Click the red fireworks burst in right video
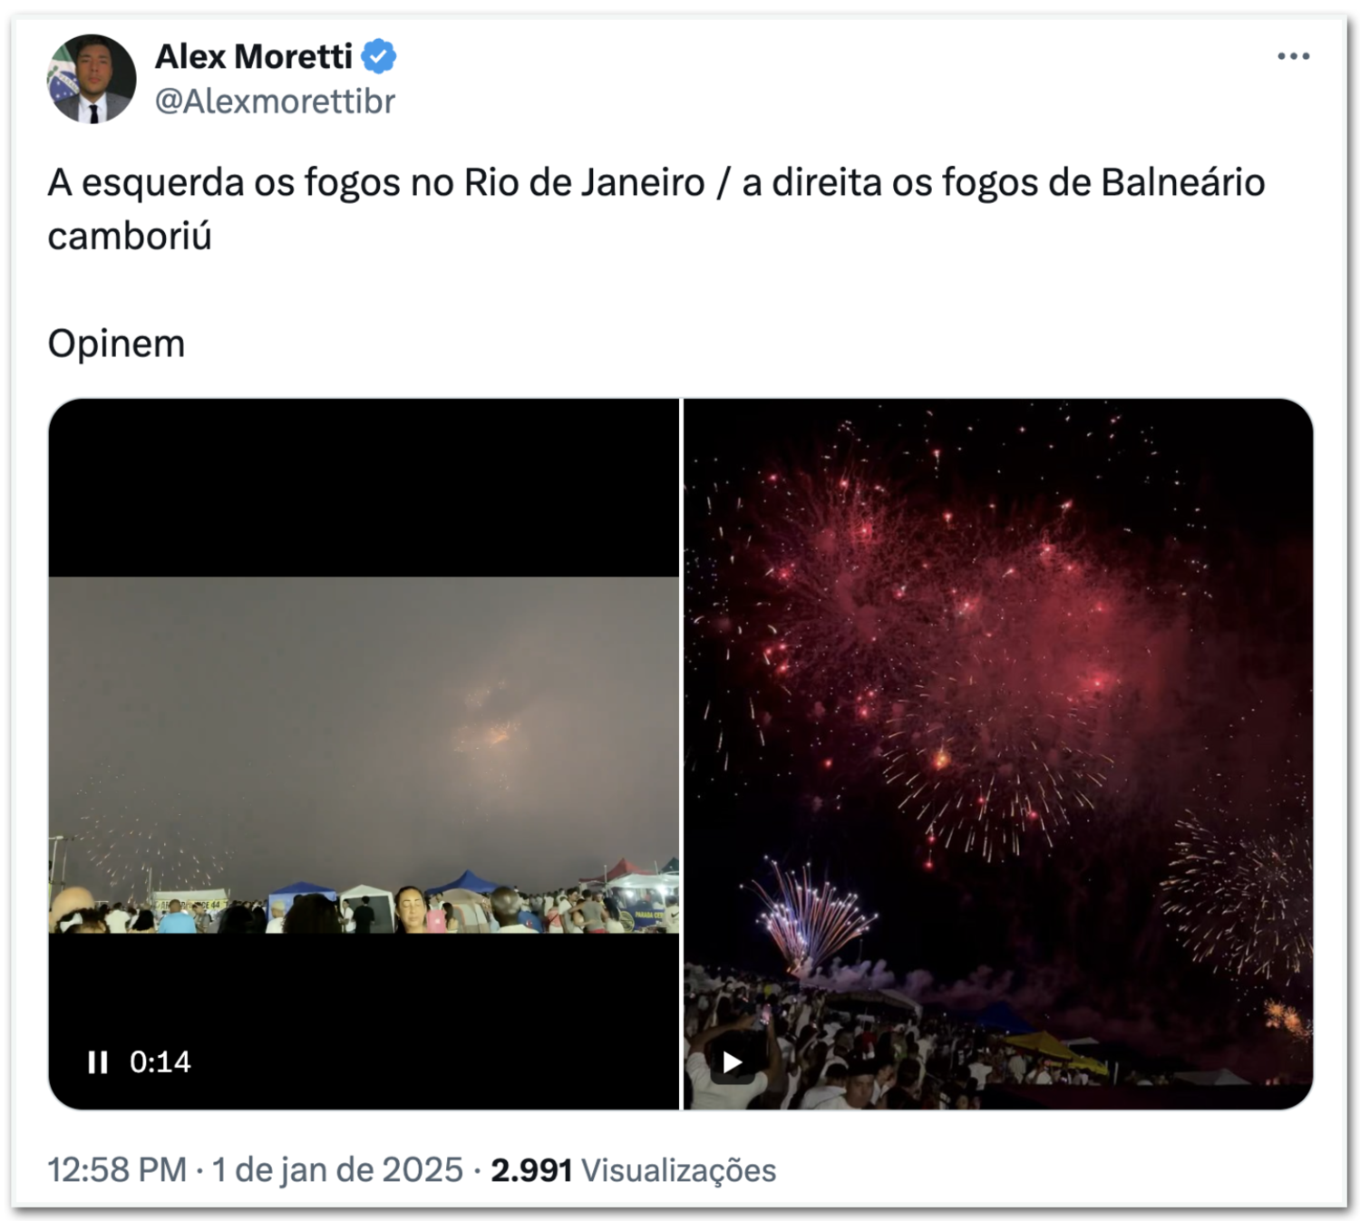The width and height of the screenshot is (1360, 1221). (x=952, y=635)
